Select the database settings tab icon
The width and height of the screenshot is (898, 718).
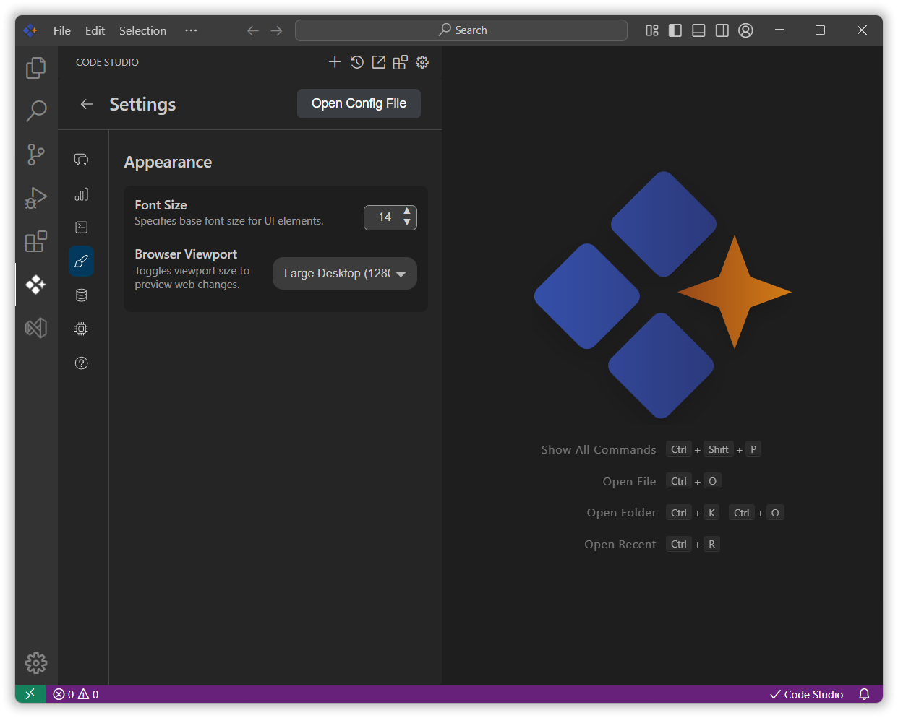(82, 295)
